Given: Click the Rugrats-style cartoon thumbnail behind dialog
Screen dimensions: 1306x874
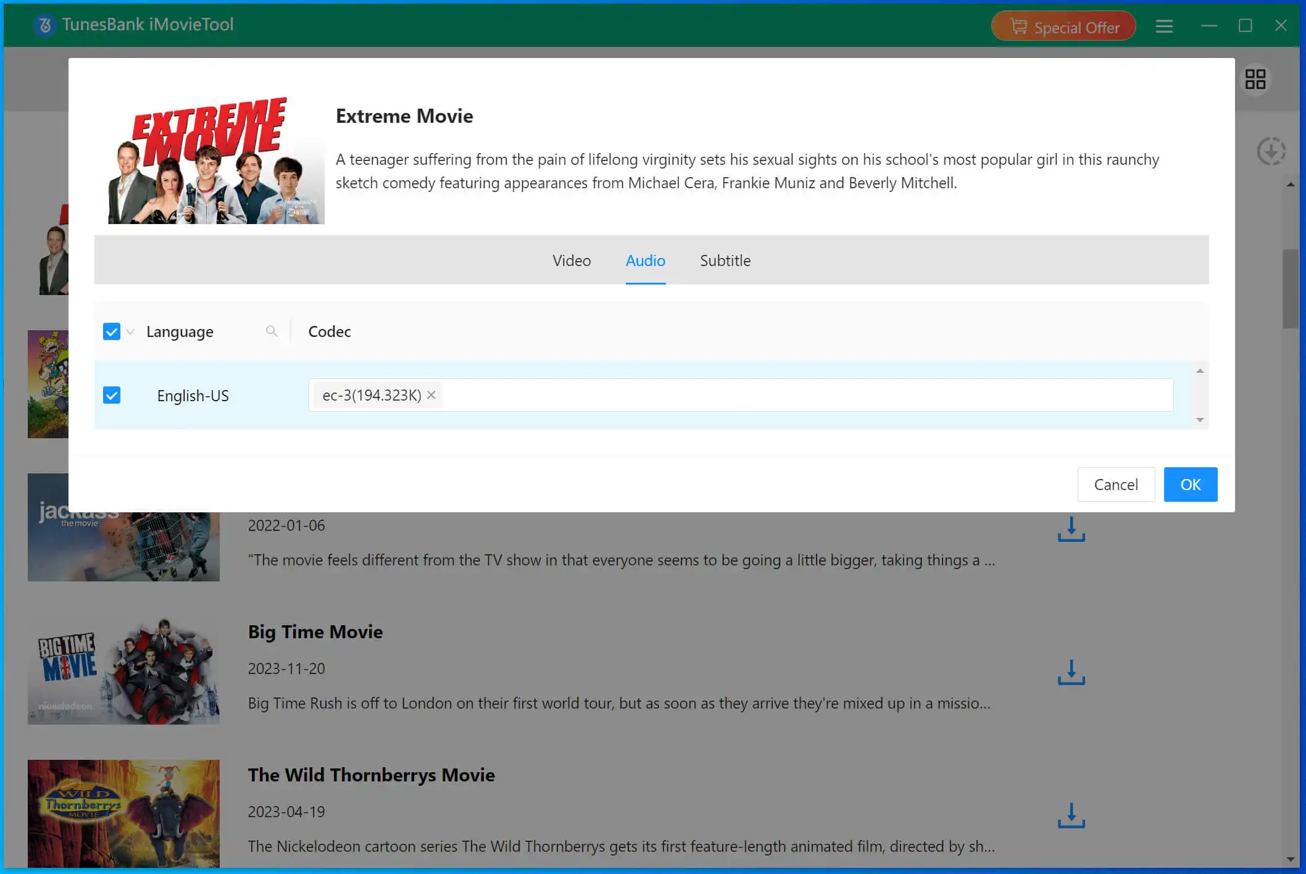Looking at the screenshot, I should [48, 384].
